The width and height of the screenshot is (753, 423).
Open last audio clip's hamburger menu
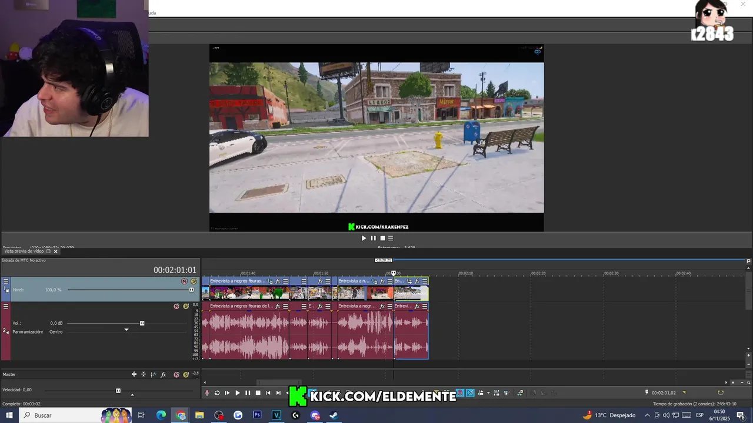coord(425,306)
